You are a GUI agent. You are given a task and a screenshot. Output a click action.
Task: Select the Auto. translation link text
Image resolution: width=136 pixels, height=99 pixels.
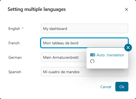pos(110,55)
